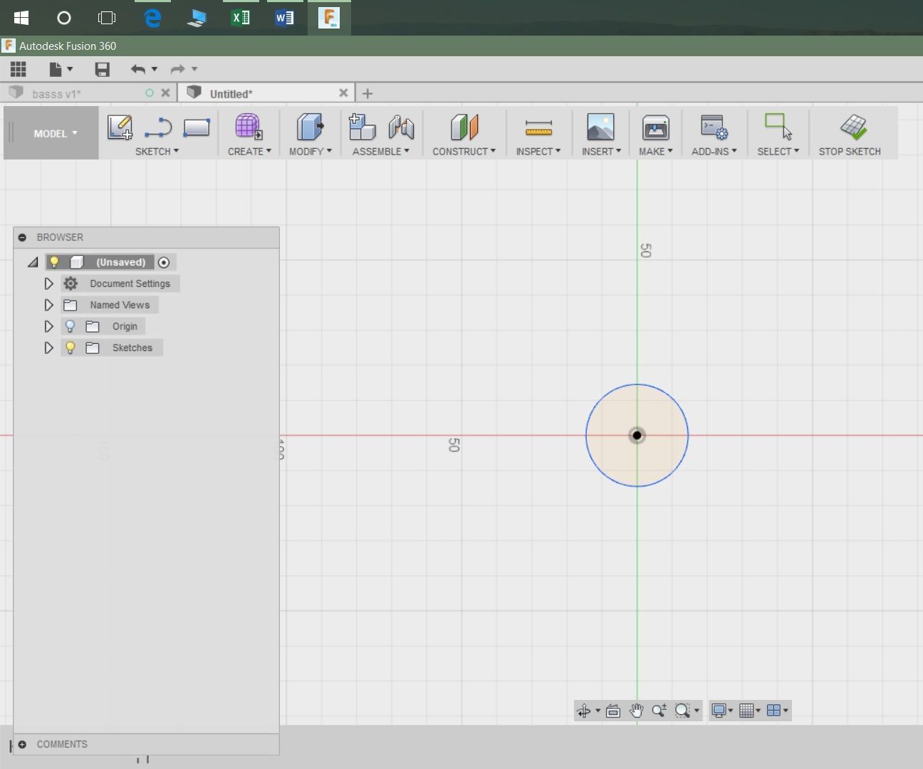
Task: Open the Windows Start menu
Action: point(21,18)
